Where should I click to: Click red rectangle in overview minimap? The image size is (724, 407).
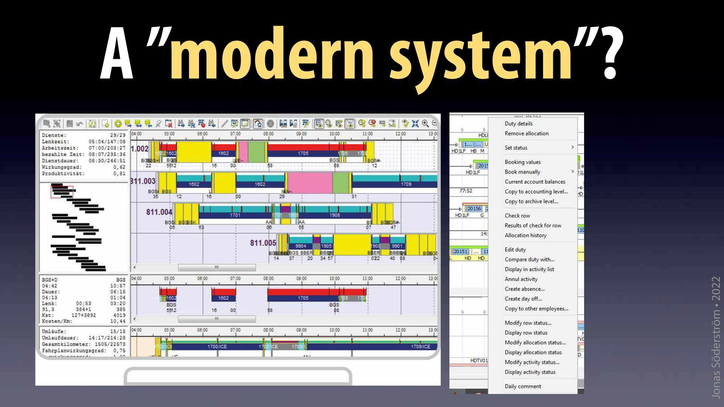62,192
